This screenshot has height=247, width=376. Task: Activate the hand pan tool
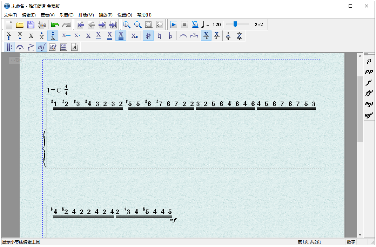160,25
